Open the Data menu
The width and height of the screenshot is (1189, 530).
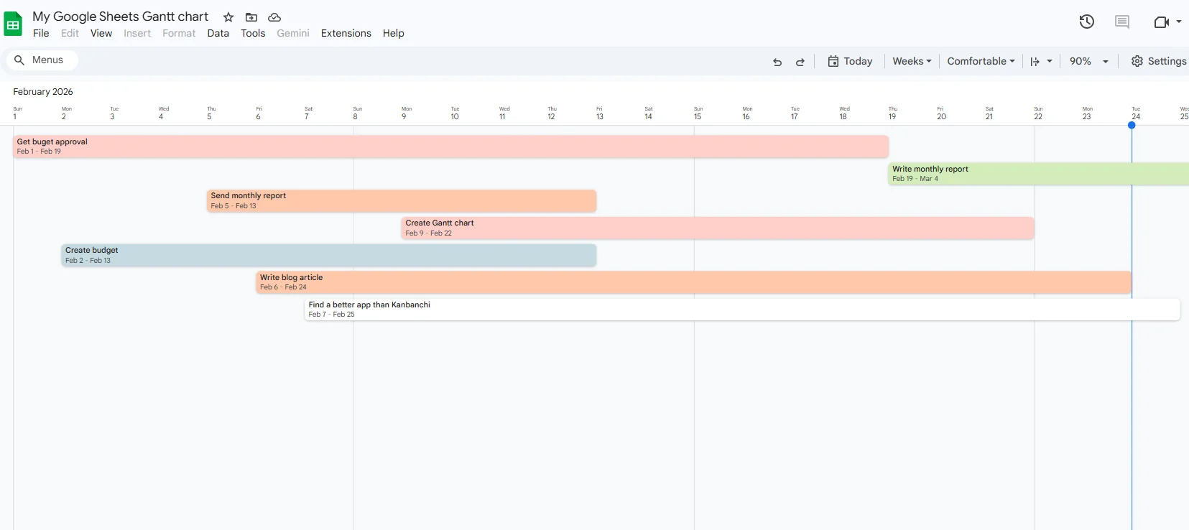[218, 33]
